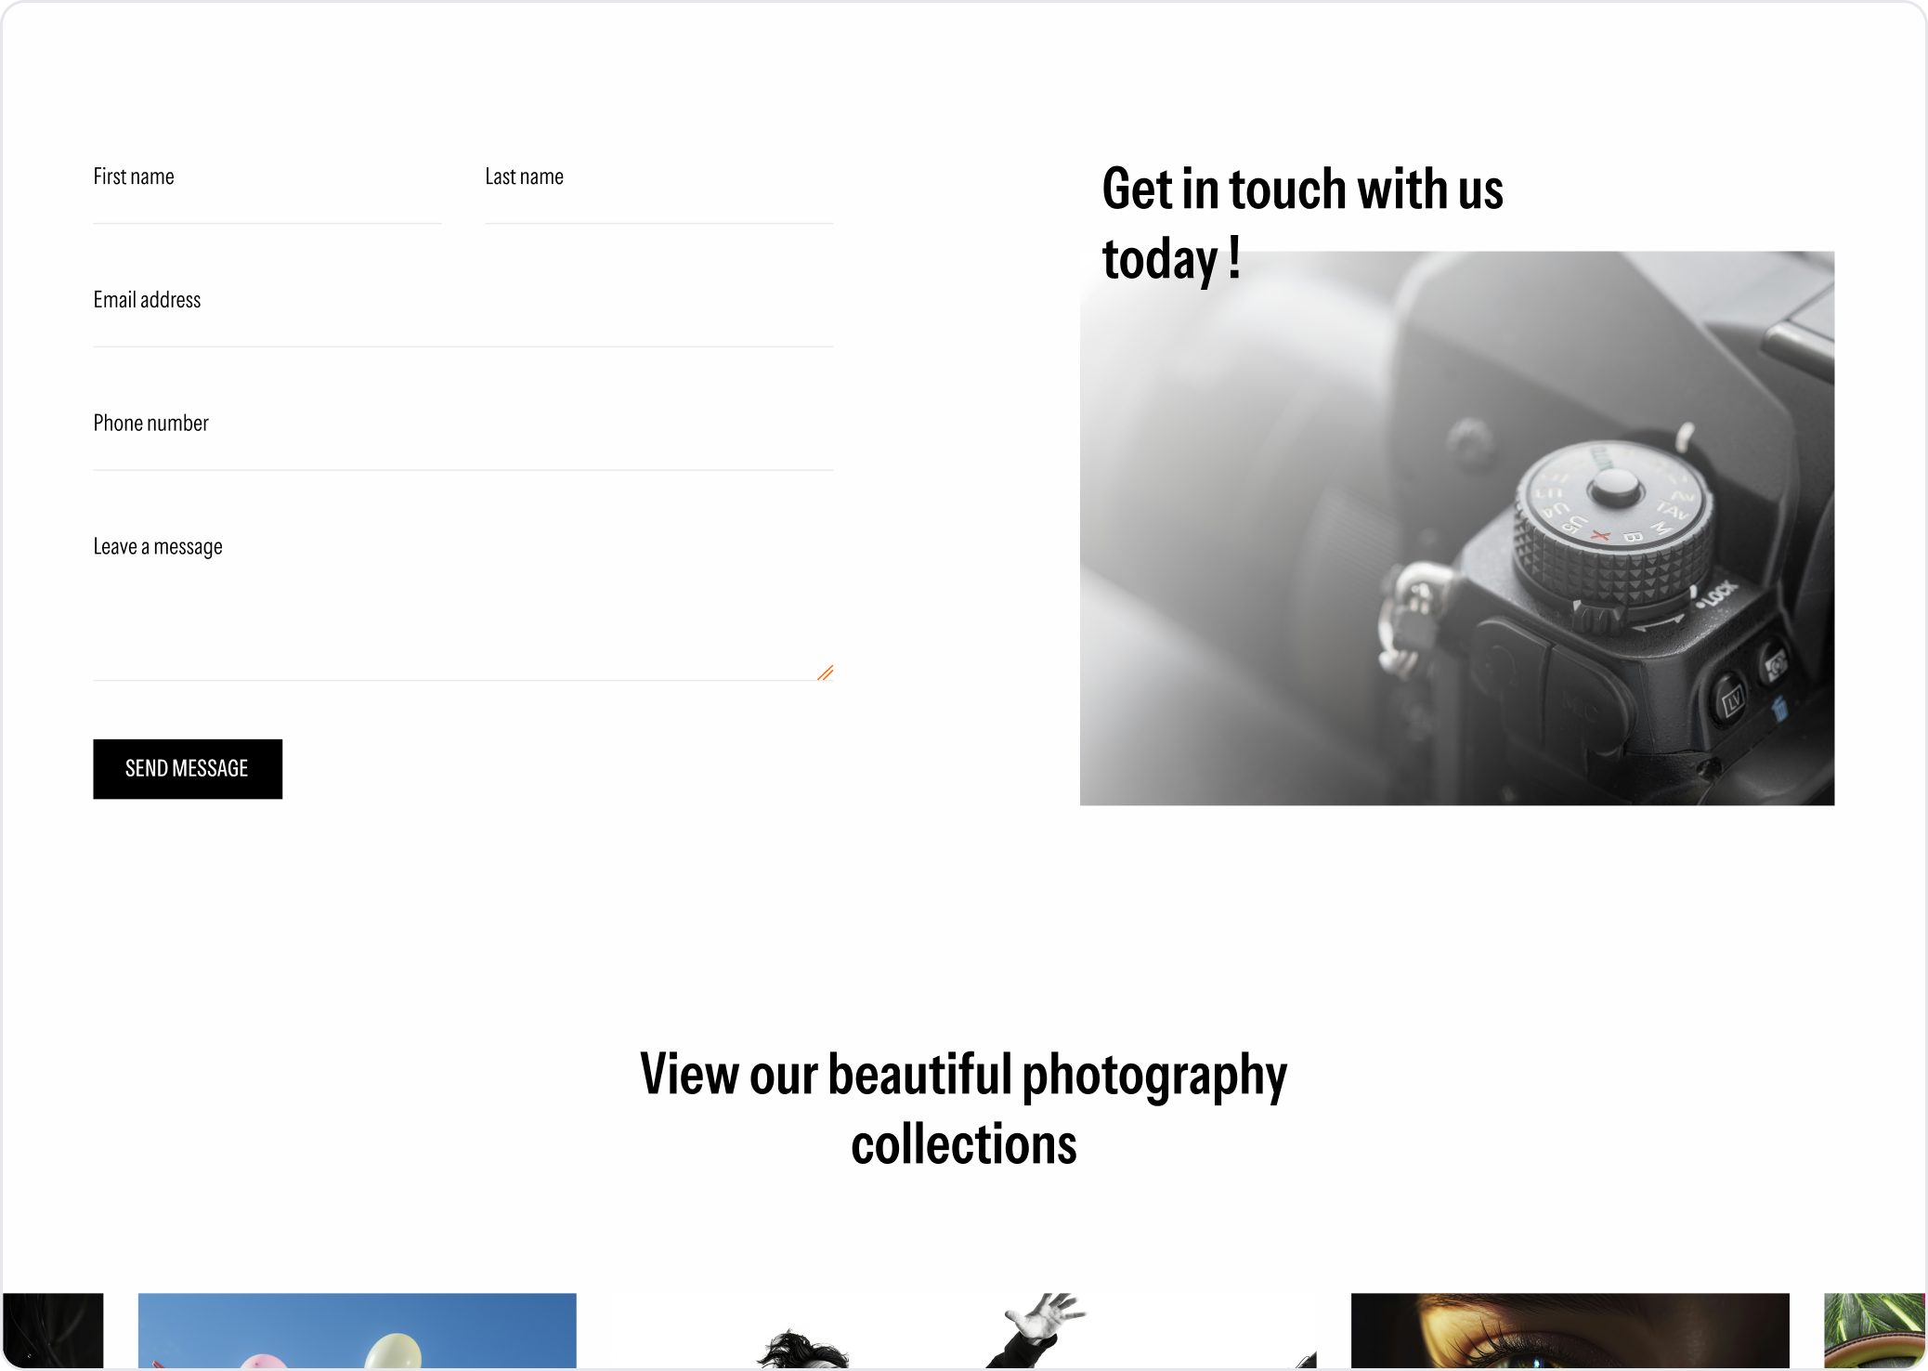
Task: Submit with the SEND MESSAGE button
Action: (x=188, y=769)
